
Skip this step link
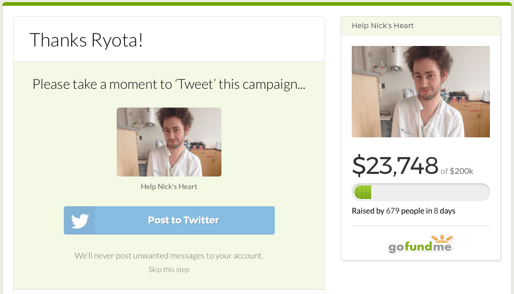pos(169,269)
